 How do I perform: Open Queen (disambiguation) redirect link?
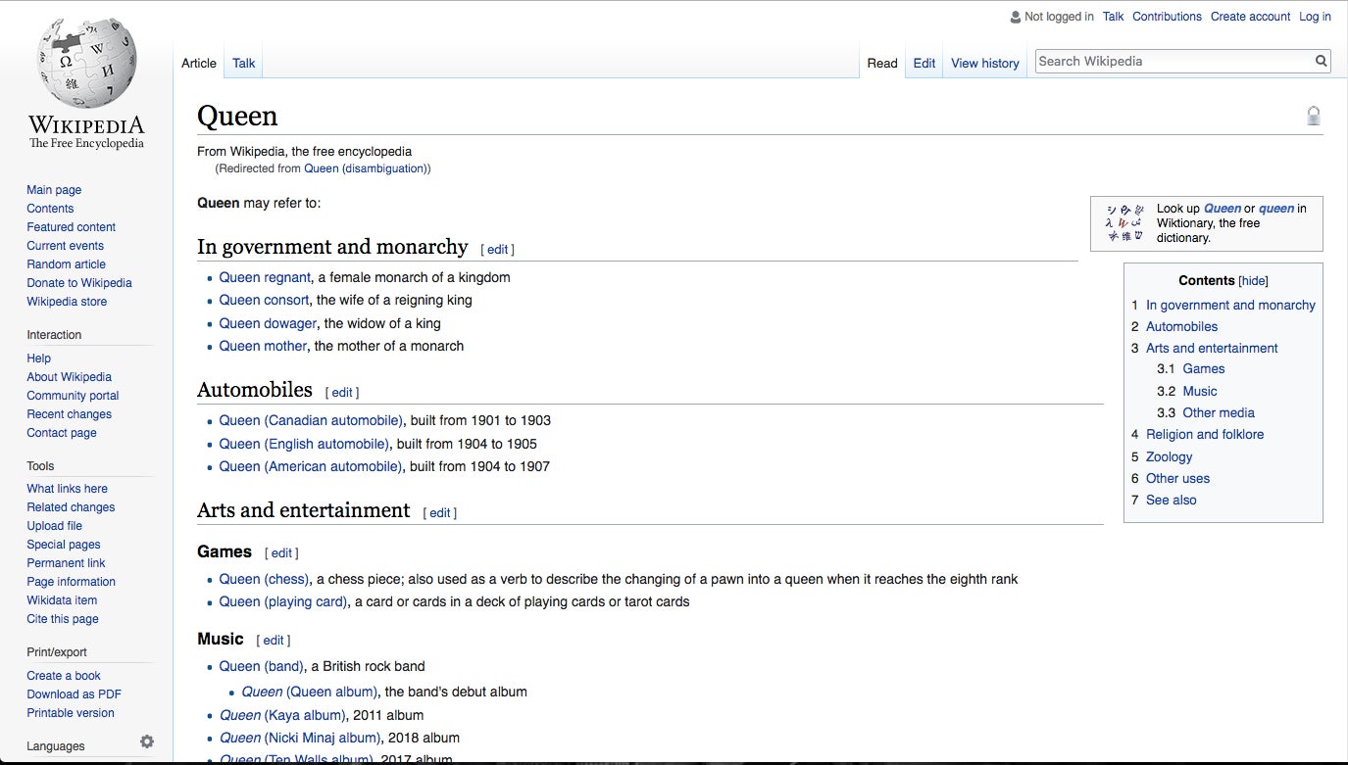(x=366, y=168)
